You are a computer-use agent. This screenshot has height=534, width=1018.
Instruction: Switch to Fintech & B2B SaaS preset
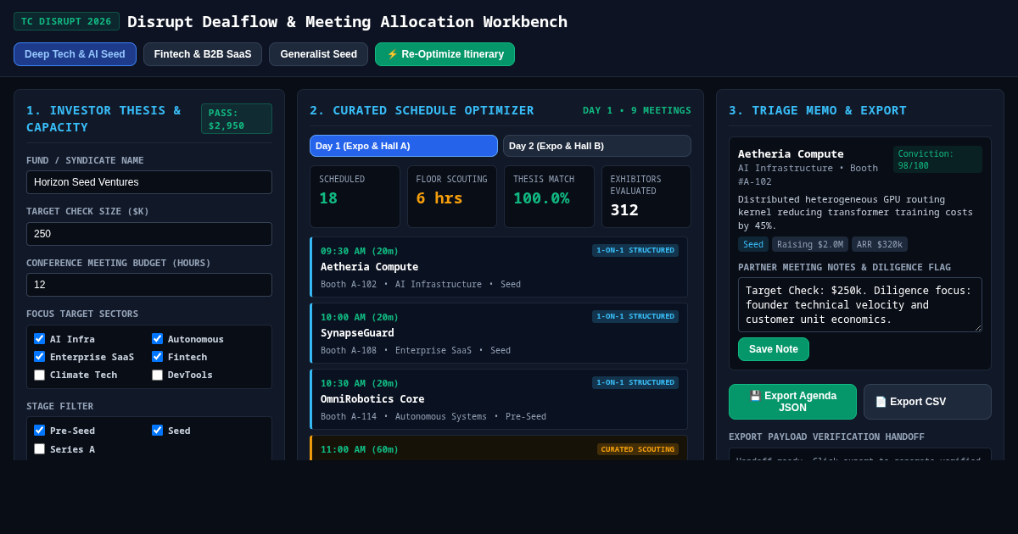point(203,54)
